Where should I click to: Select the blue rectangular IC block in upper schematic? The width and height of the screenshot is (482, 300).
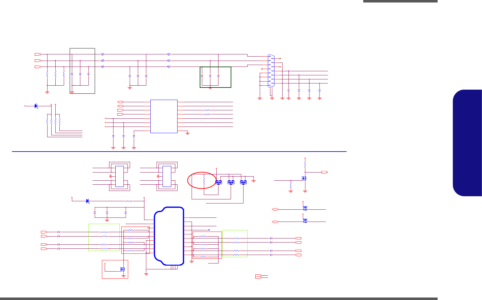coord(164,117)
